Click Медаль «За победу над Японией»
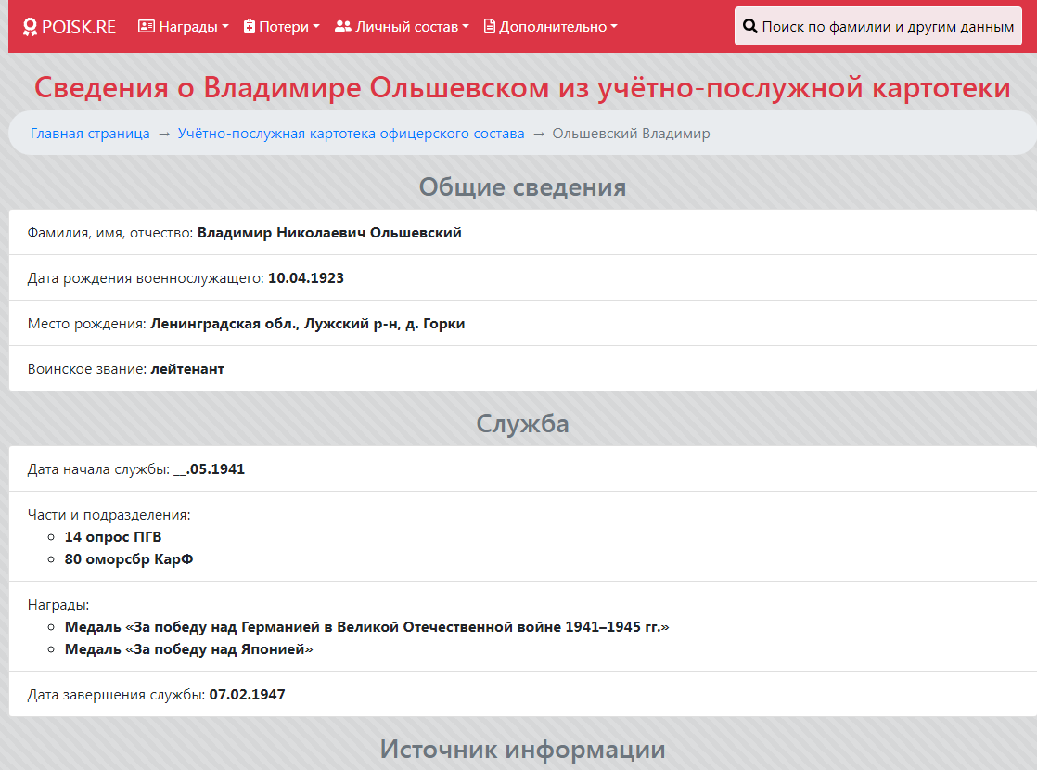This screenshot has width=1037, height=770. click(x=188, y=649)
